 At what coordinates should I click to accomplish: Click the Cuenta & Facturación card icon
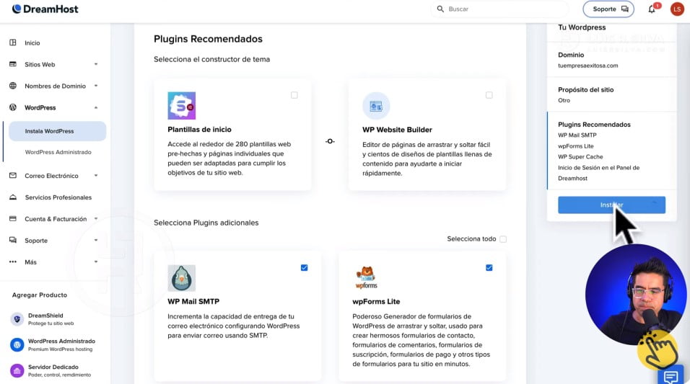pos(13,218)
